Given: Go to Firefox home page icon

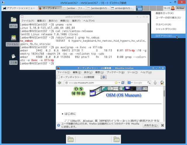Looking at the screenshot, I should (x=162, y=83).
